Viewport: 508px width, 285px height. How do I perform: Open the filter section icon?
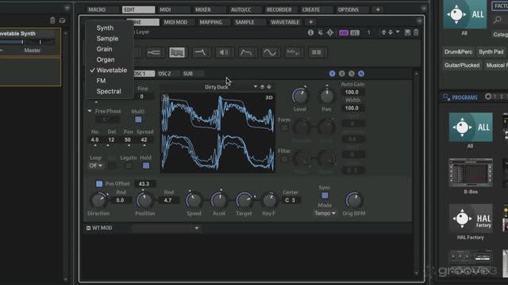click(200, 52)
